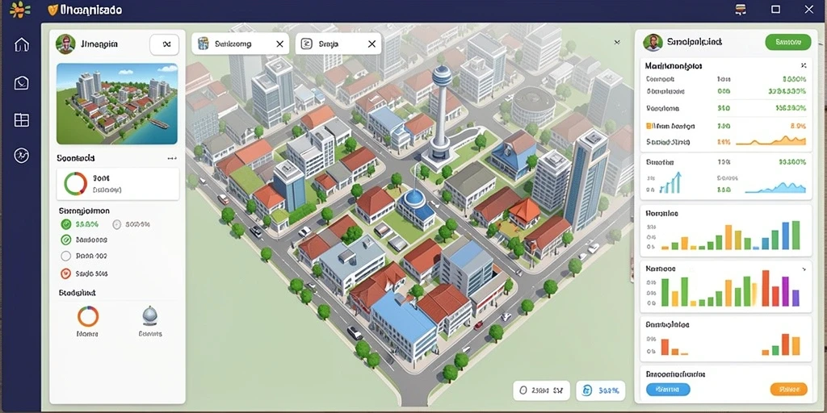Screen dimensions: 827x413
Task: Expand the second bar chart card via its chevron
Action: 804,269
